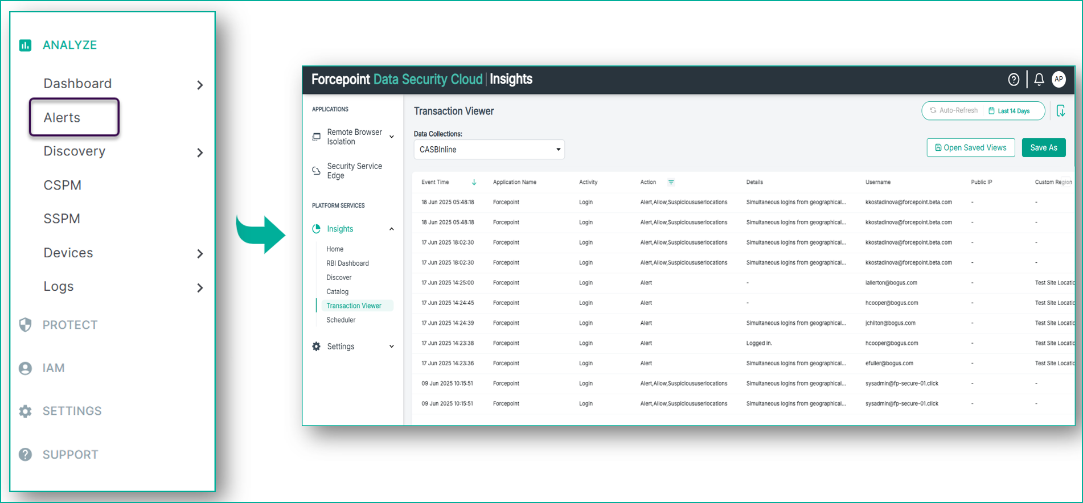Select Transaction Viewer in sidebar
Screen dimensions: 1083x503
[354, 306]
